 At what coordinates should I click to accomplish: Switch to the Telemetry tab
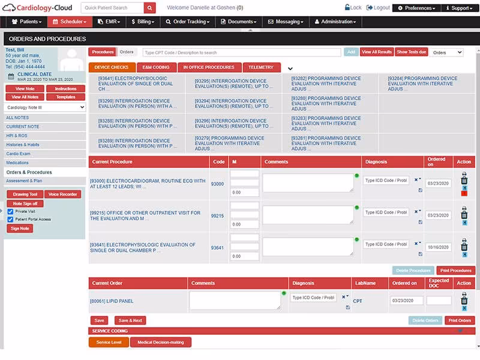[x=261, y=67]
